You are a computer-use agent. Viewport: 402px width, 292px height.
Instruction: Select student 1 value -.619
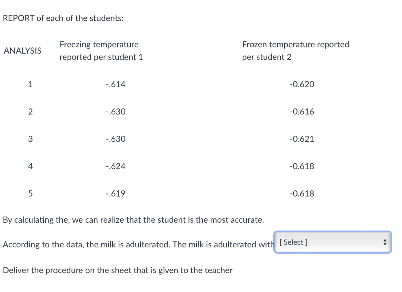click(x=116, y=194)
